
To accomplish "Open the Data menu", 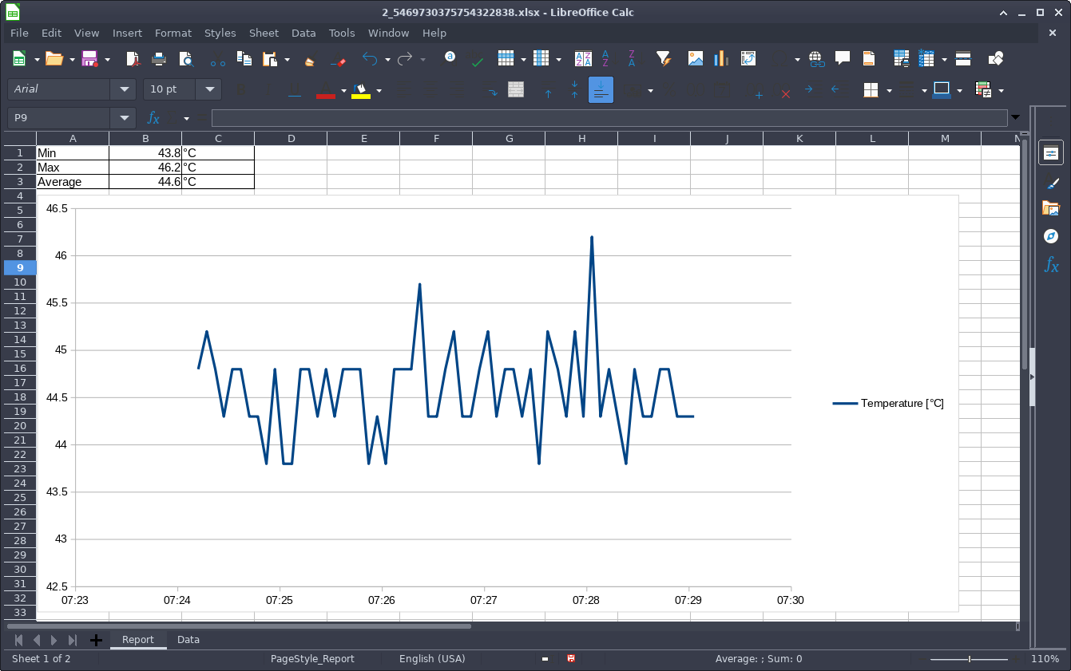I will point(303,33).
